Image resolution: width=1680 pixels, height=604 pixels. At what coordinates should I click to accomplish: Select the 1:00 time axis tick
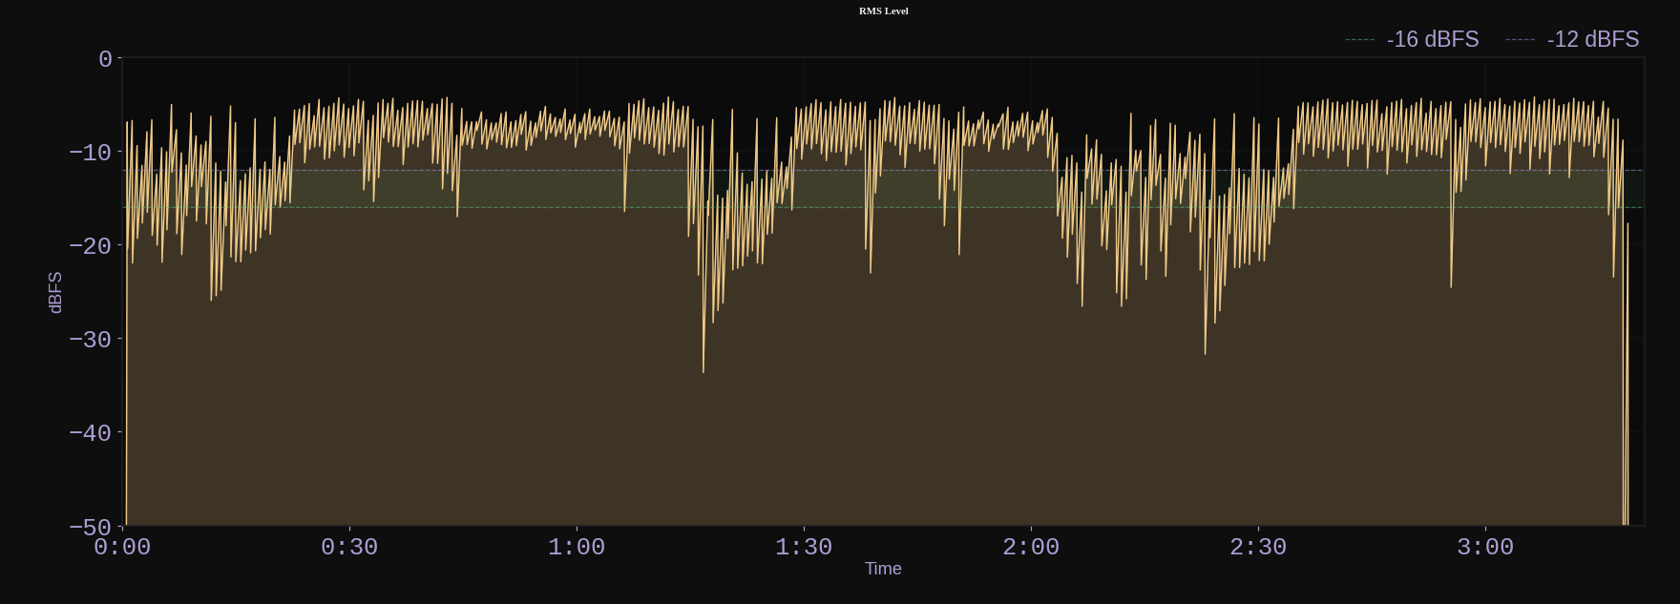coord(577,548)
